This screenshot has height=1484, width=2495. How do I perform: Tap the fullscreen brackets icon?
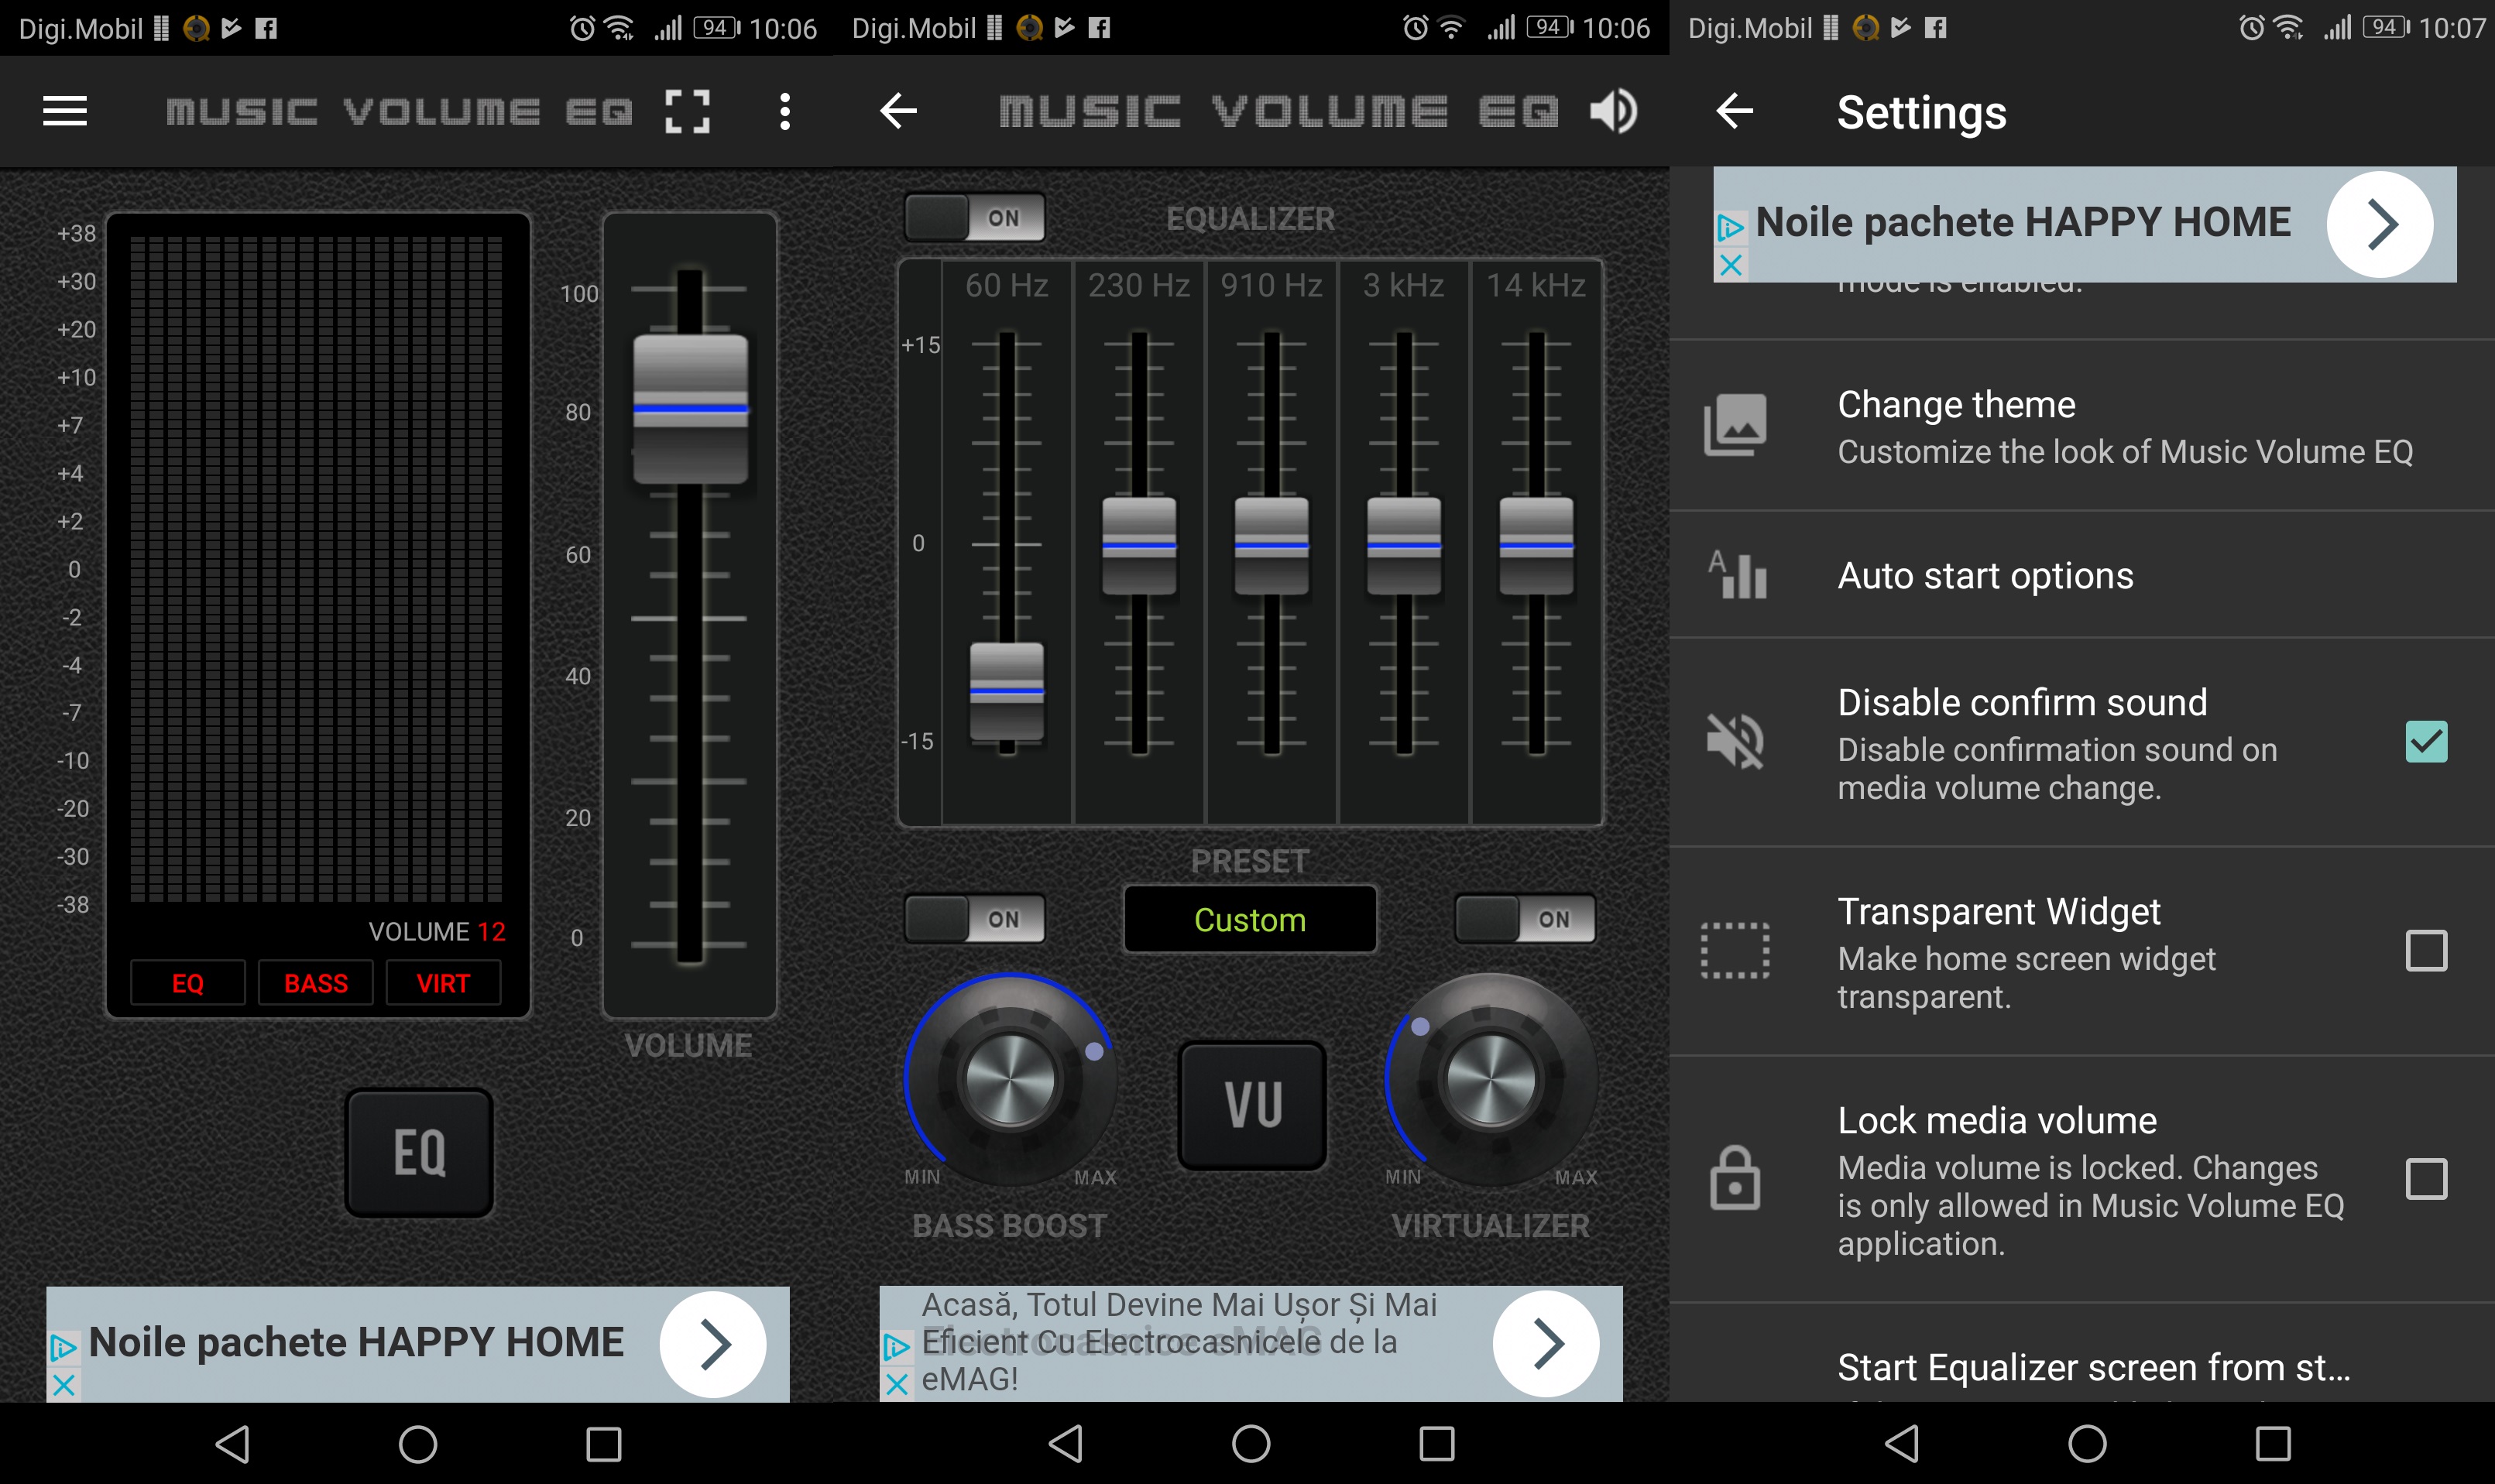[x=688, y=111]
